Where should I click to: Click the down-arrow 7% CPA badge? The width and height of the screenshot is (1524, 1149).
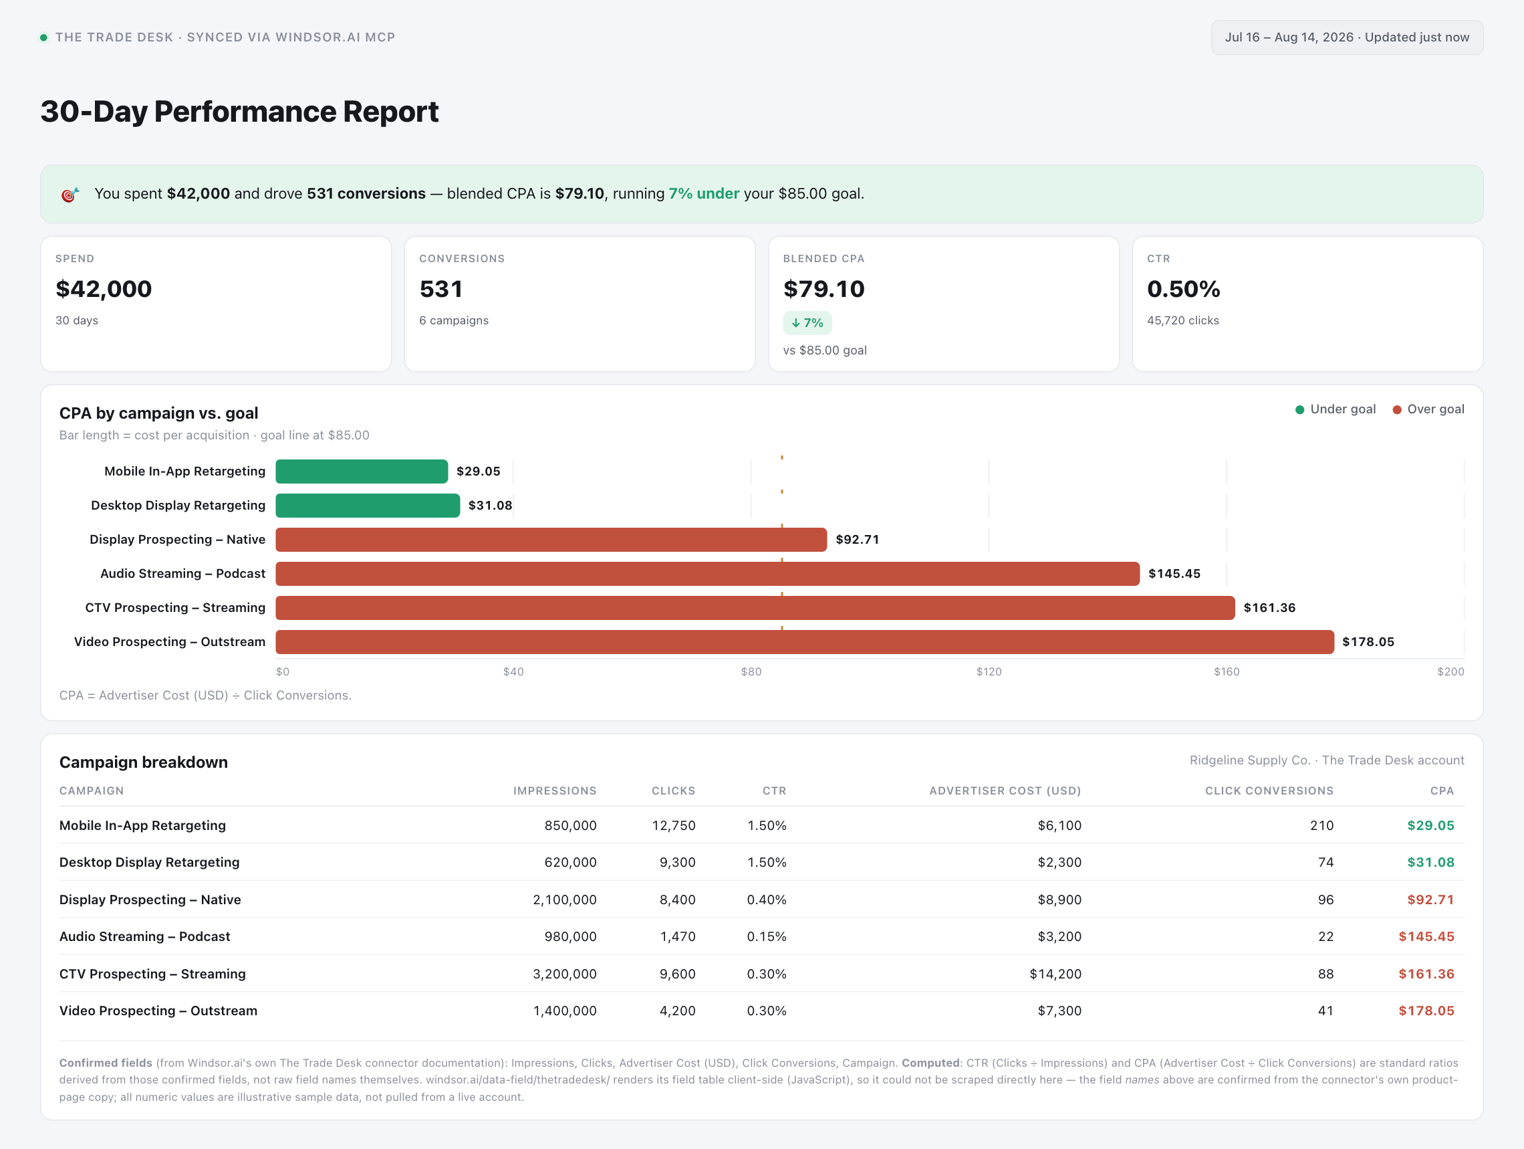pos(807,322)
